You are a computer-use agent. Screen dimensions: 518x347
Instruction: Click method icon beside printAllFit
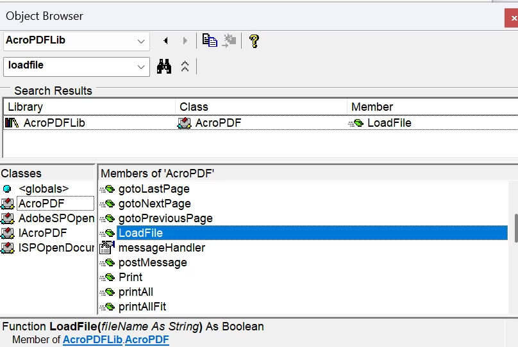[107, 307]
